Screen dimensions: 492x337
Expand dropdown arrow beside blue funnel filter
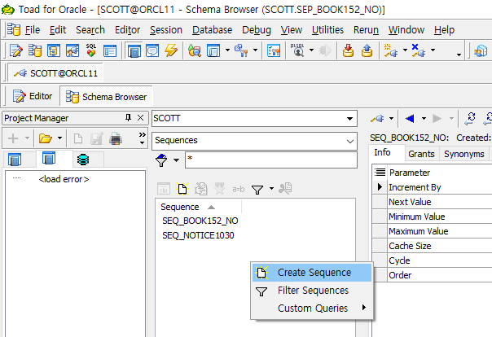176,160
